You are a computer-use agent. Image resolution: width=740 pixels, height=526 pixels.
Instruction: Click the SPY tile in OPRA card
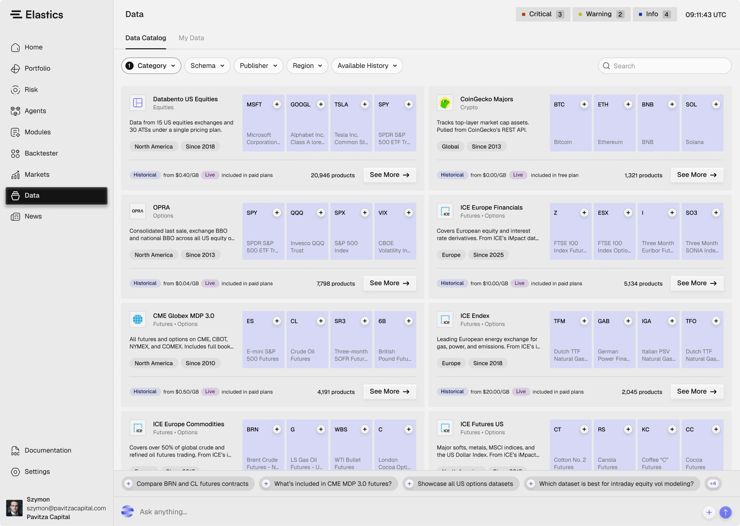pyautogui.click(x=263, y=231)
